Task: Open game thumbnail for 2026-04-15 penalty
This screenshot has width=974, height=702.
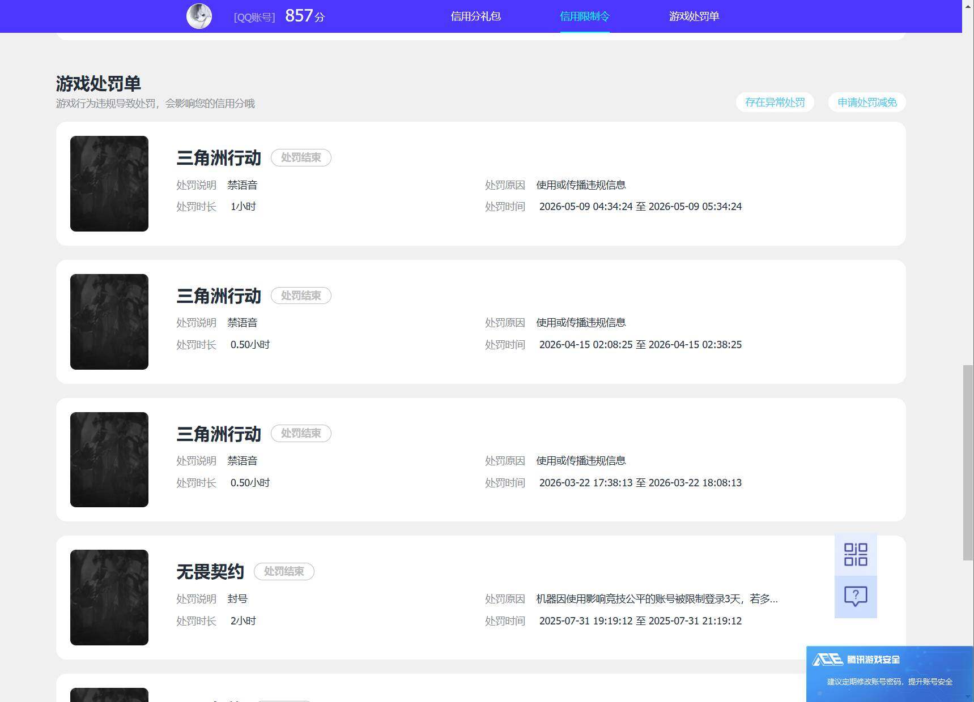Action: pyautogui.click(x=109, y=322)
